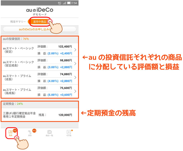Tap the 掛金 bottom navigation icon
Image resolution: width=183 pixels, height=151 pixels.
point(30,133)
